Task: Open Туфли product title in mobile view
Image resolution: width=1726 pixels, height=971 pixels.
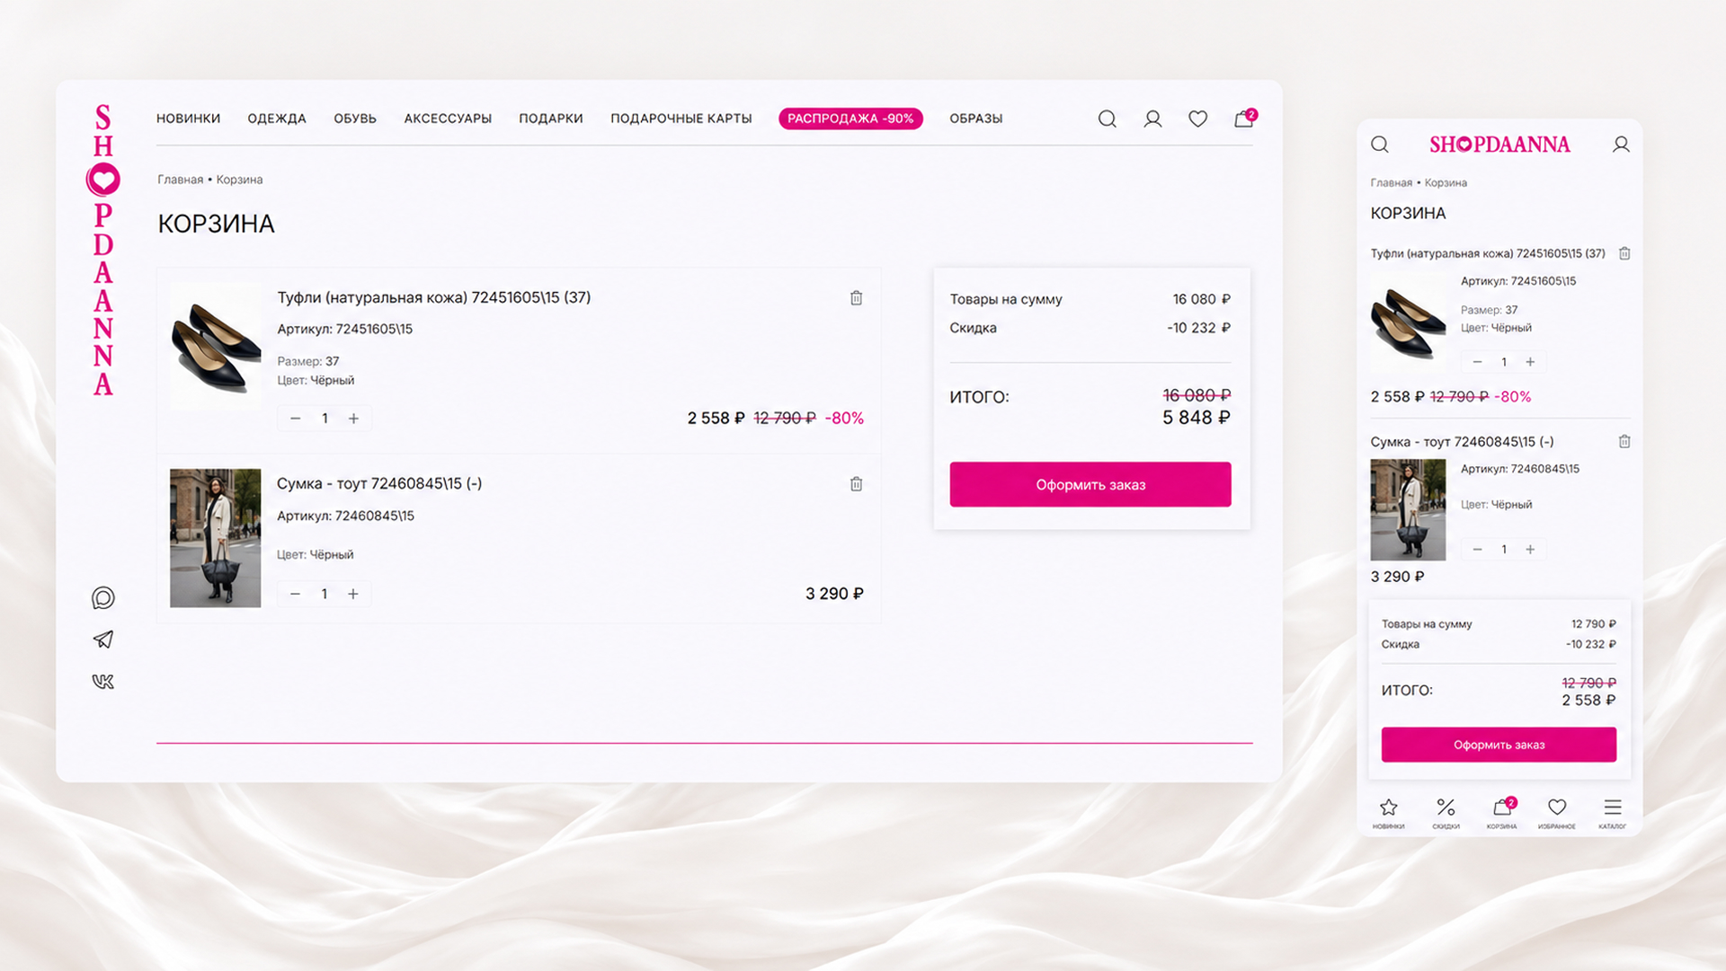Action: (1488, 253)
